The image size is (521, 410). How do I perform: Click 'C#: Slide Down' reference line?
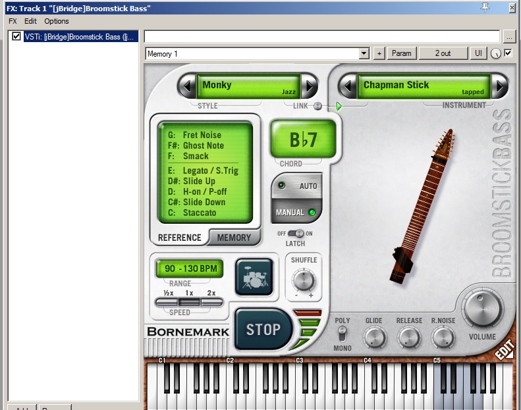(196, 202)
